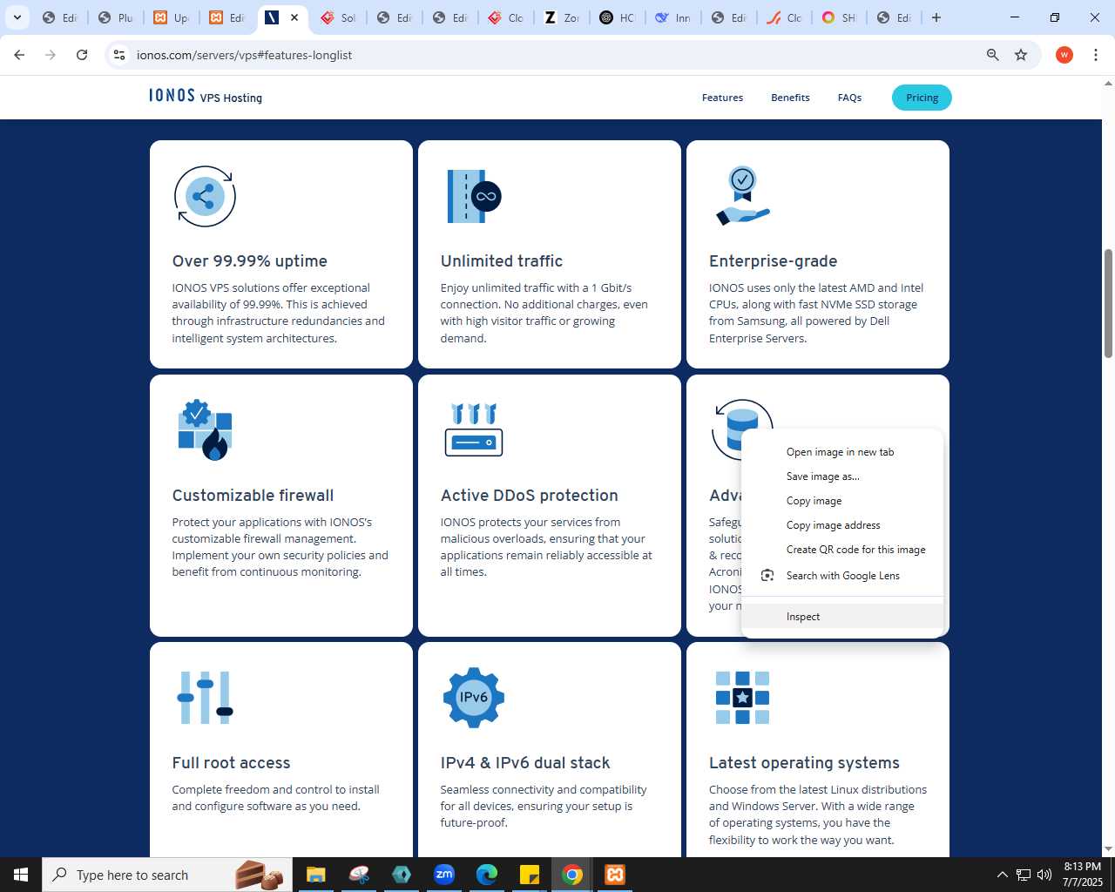Click the scrollbar down arrow

coord(1108,849)
